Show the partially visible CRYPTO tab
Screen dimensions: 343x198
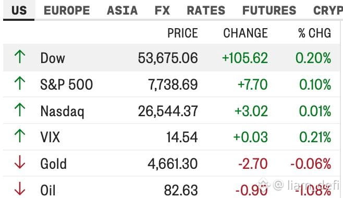tap(328, 10)
